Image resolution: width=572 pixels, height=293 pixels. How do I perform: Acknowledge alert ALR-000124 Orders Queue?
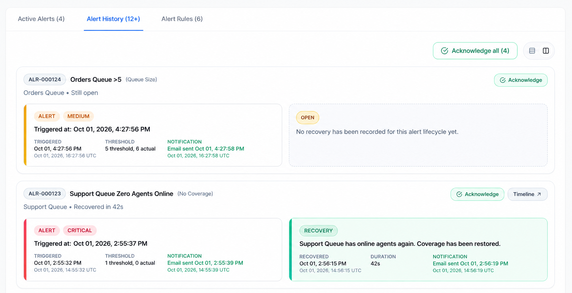pos(521,80)
